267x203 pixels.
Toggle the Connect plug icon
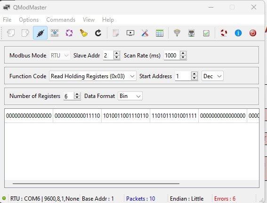tap(40, 33)
